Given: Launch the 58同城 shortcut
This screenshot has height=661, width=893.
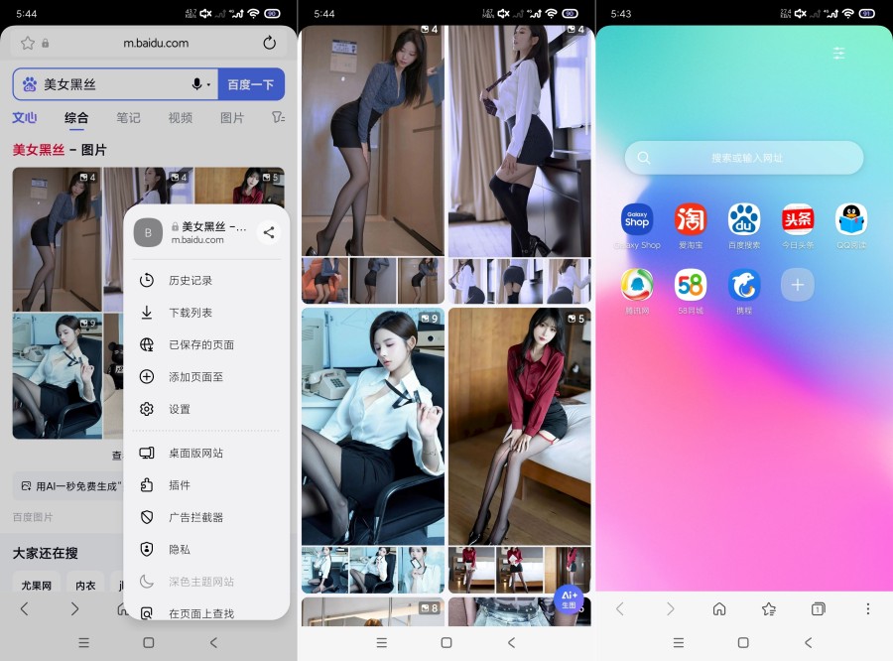Looking at the screenshot, I should pyautogui.click(x=691, y=286).
